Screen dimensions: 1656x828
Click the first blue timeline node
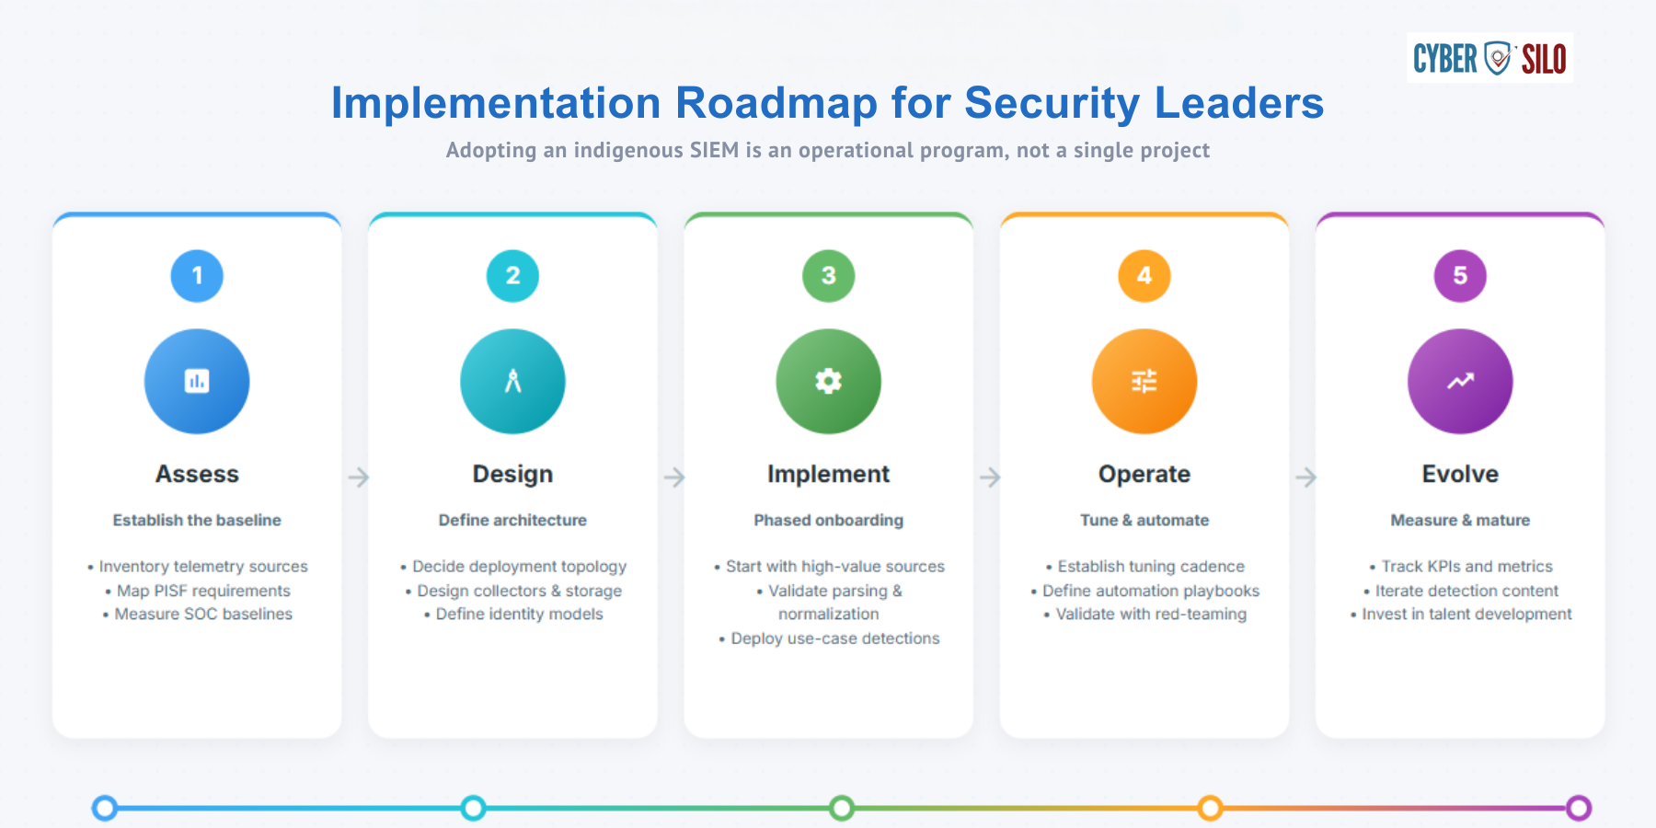point(105,808)
